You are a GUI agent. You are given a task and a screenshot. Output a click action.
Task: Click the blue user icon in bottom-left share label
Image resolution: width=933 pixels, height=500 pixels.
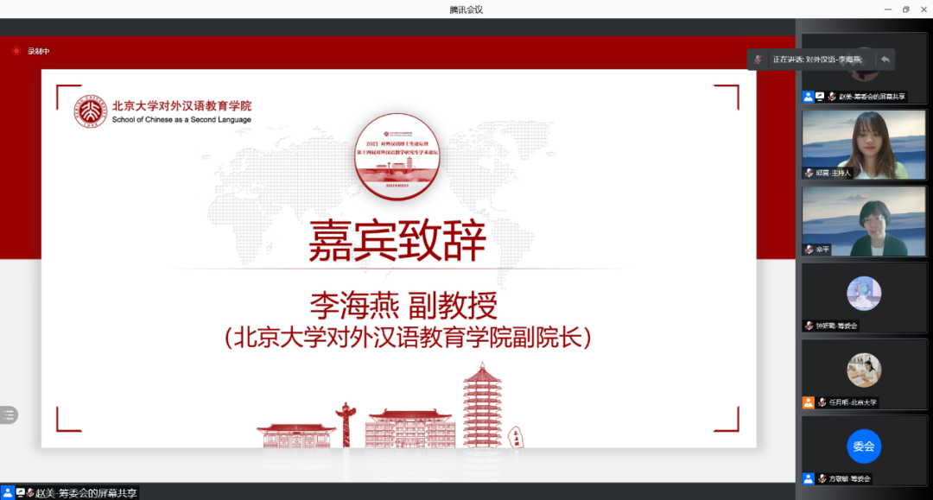8,493
